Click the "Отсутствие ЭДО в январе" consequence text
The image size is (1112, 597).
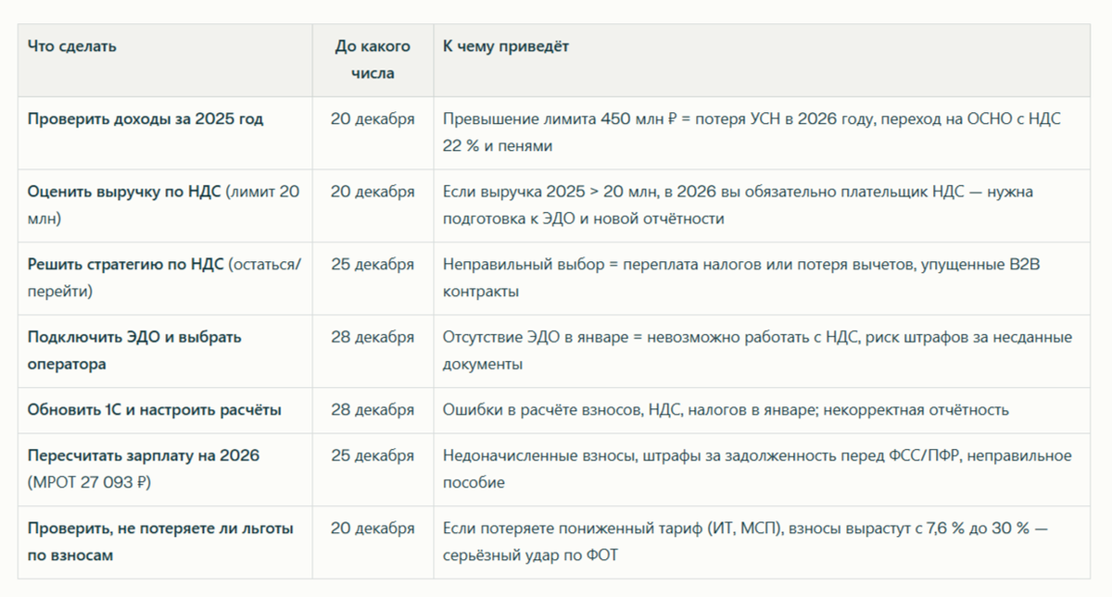757,351
